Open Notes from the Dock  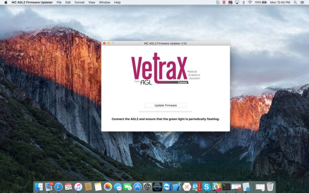98,186
